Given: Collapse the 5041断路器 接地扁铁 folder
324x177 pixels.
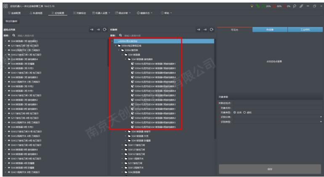Looking at the screenshot, I should tap(126, 59).
